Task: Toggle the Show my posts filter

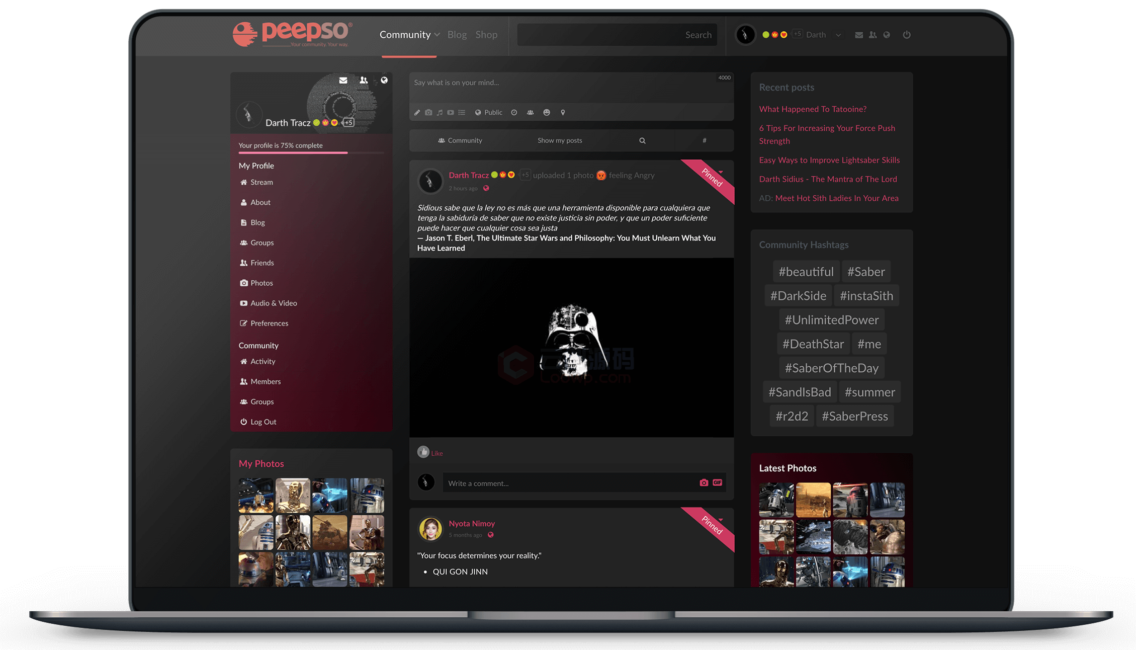Action: (560, 140)
